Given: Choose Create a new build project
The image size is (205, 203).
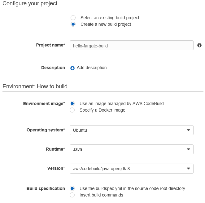Looking at the screenshot, I should [73, 24].
